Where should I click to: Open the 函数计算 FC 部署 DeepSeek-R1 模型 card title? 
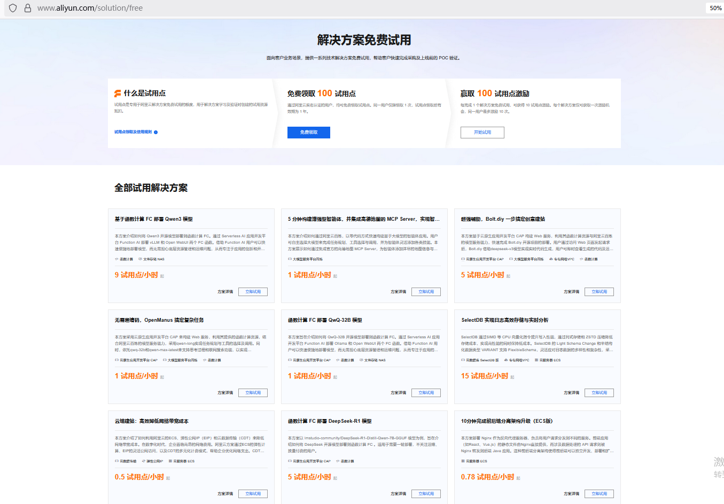click(x=330, y=421)
